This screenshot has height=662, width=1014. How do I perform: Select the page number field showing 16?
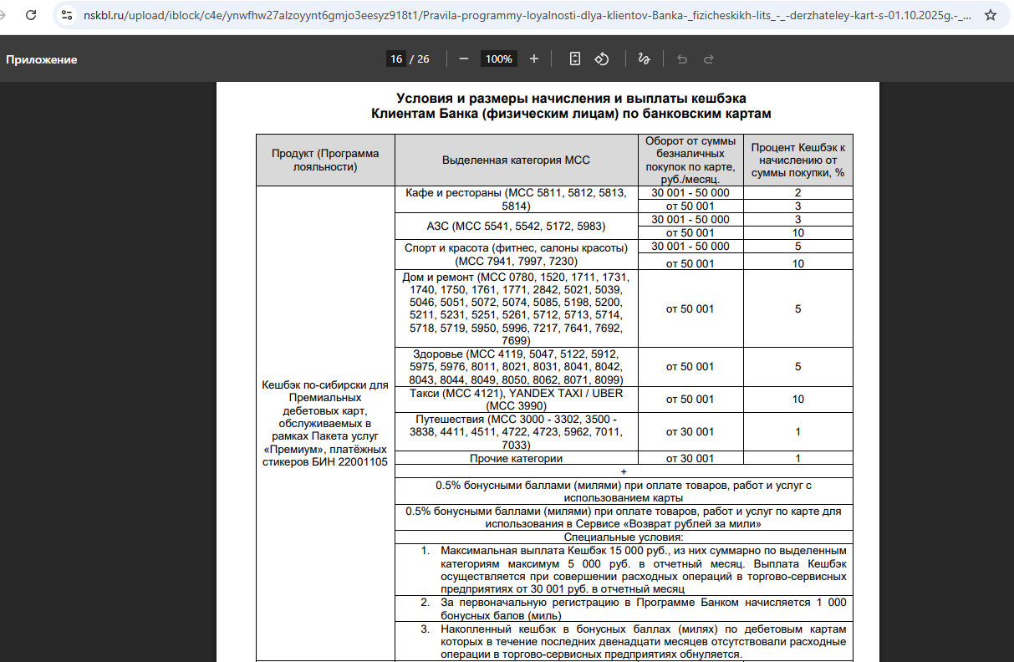[396, 59]
